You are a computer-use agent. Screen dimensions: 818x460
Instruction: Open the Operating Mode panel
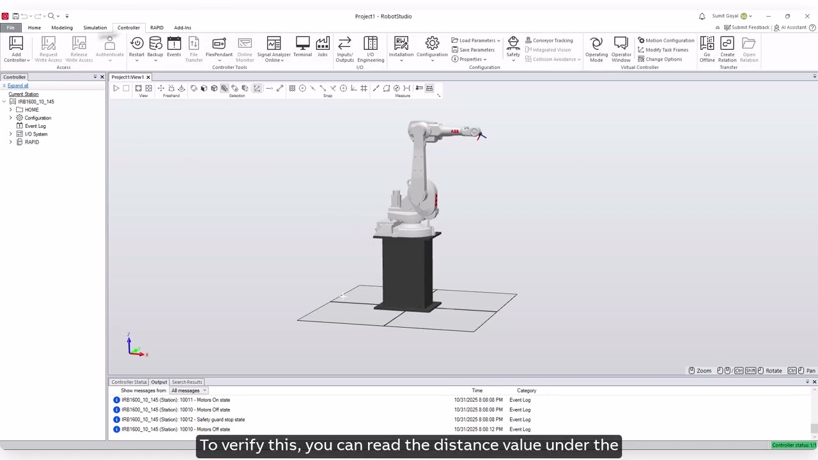[596, 49]
